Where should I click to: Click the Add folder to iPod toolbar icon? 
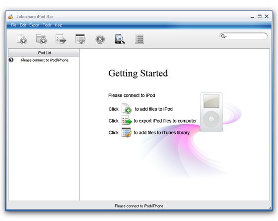click(x=41, y=39)
